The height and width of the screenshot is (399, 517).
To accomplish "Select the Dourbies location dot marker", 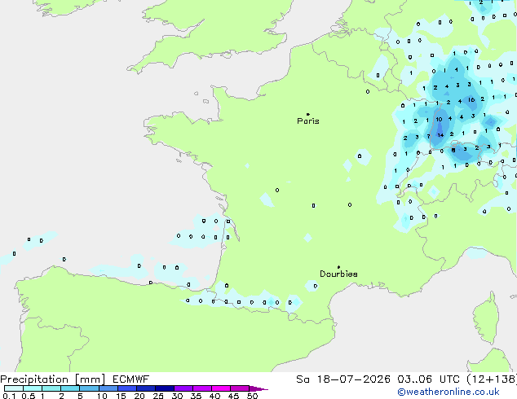I will (x=338, y=267).
